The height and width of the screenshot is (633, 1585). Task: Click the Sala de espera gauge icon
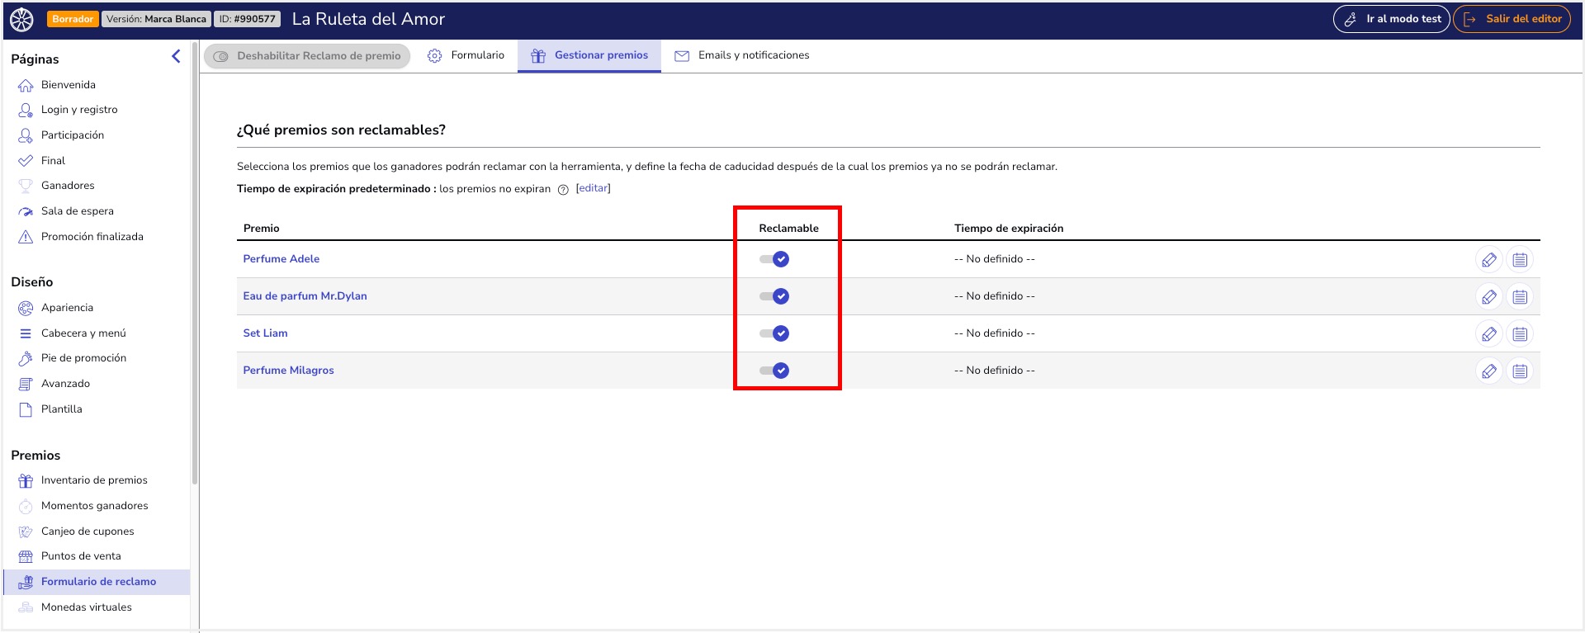pyautogui.click(x=26, y=211)
